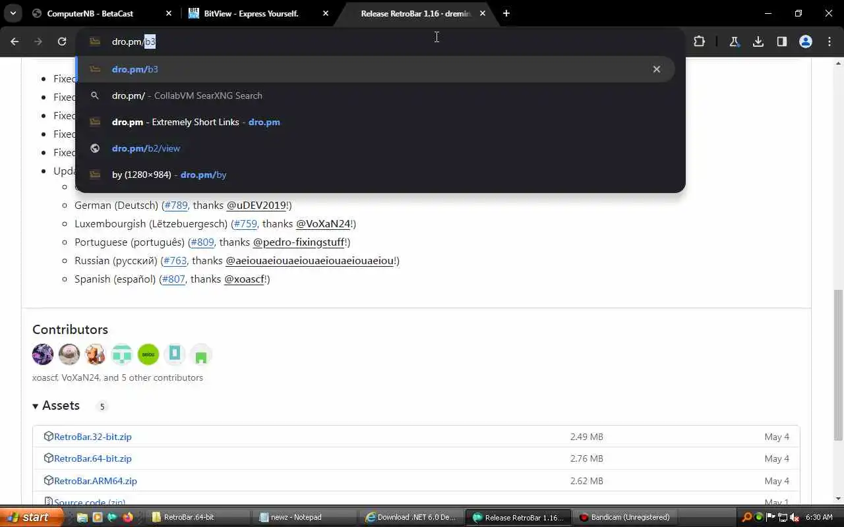Click the green aeiou contributor avatar

click(x=148, y=354)
